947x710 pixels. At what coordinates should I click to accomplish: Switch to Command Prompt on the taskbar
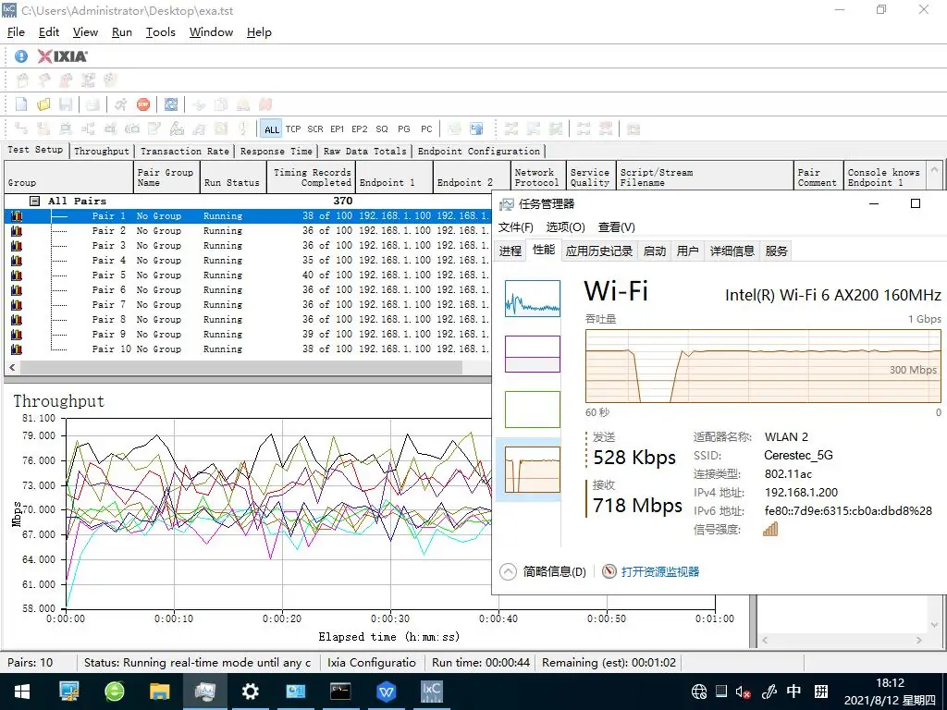[340, 692]
